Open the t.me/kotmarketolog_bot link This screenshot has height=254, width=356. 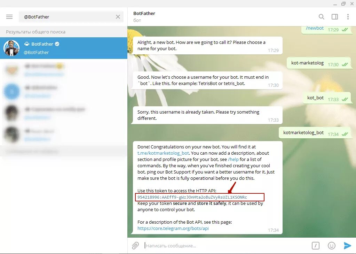coord(163,153)
